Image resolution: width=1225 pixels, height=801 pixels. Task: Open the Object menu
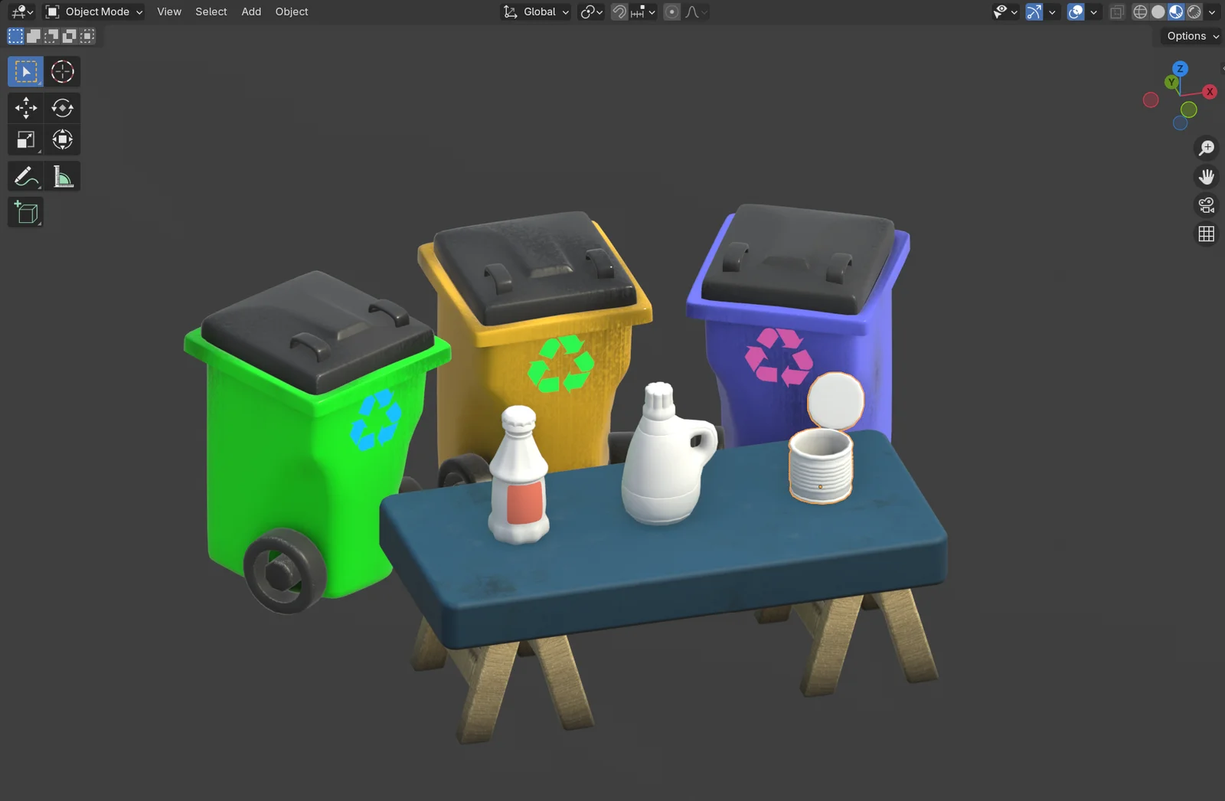(x=291, y=11)
